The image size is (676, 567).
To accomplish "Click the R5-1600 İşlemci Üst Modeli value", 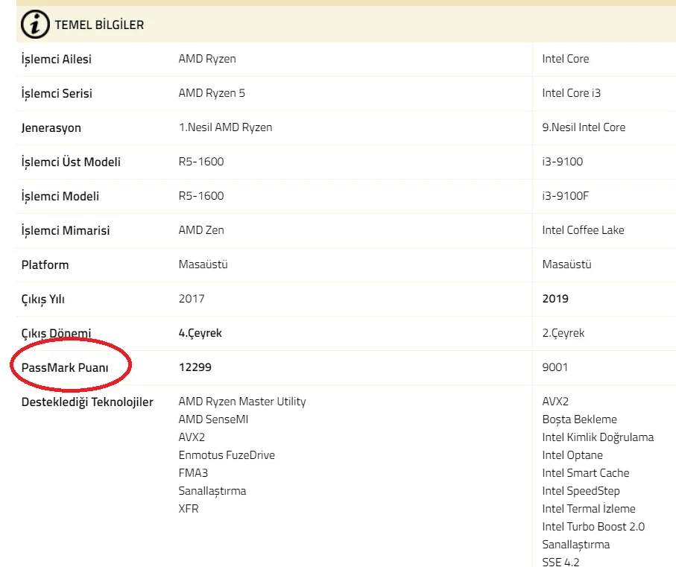I will (x=201, y=162).
